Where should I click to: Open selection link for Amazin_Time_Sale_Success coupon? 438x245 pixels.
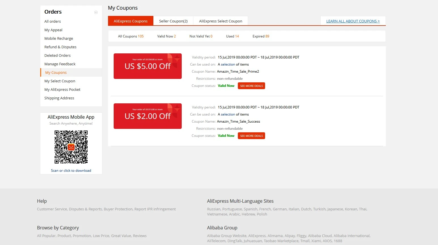tap(228, 114)
